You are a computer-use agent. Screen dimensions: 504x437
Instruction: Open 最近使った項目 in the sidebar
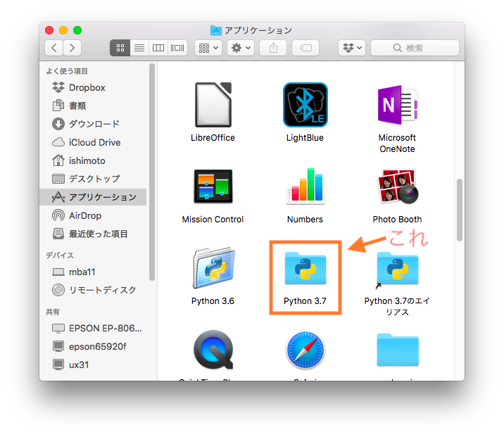(x=93, y=234)
